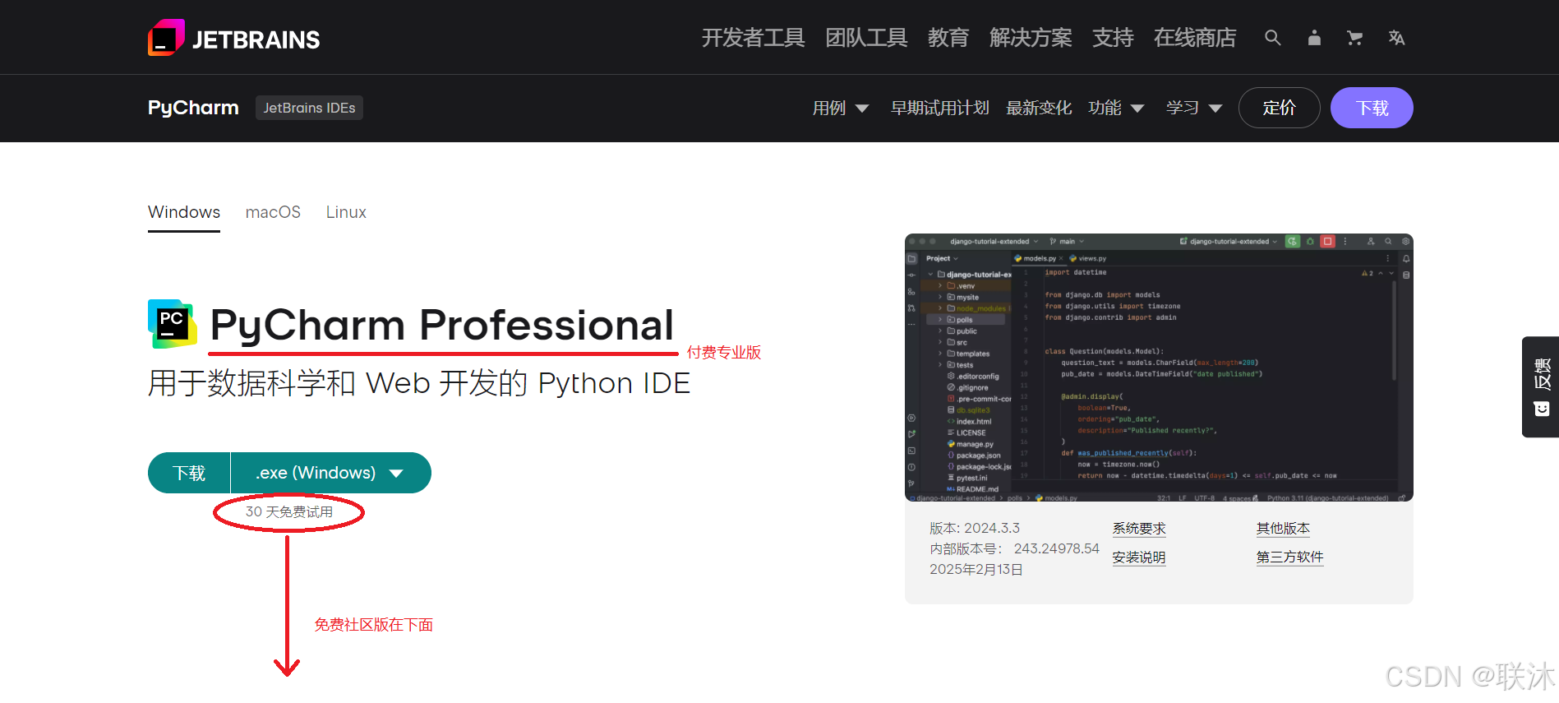Click the purple 下载 button
1559x703 pixels.
(x=1372, y=108)
